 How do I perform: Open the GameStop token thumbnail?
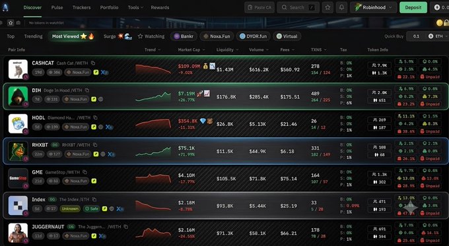click(18, 178)
